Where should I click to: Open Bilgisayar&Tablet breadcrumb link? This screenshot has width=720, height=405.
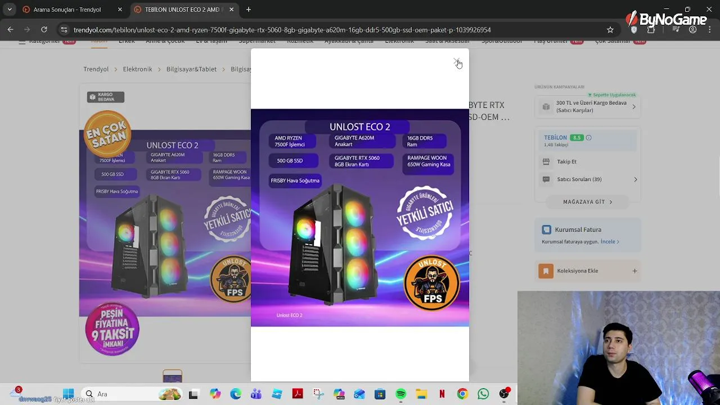[x=191, y=69]
